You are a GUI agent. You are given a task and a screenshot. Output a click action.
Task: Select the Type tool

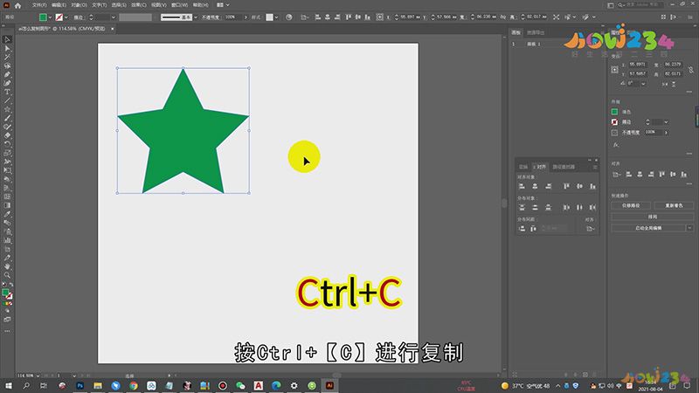click(7, 92)
